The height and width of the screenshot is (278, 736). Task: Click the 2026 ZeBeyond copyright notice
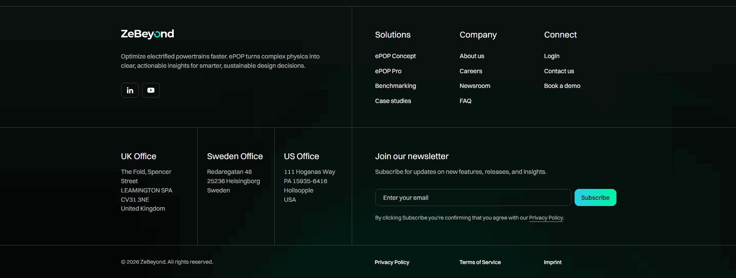click(167, 262)
